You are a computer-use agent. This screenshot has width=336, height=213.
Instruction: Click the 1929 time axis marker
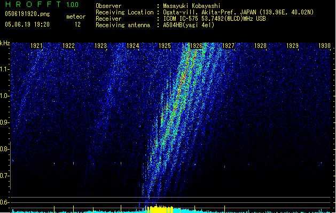point(293,46)
